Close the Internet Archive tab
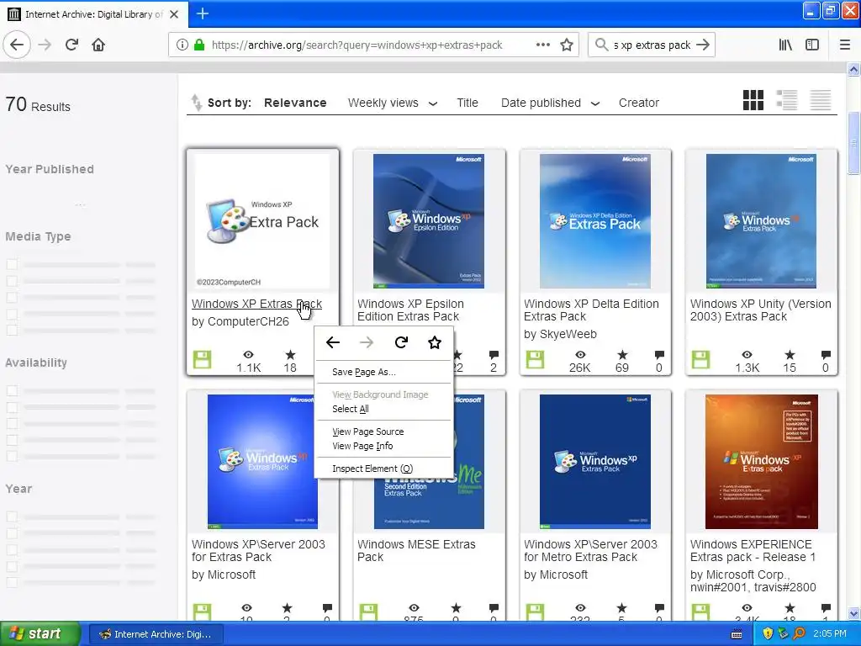 (x=174, y=14)
